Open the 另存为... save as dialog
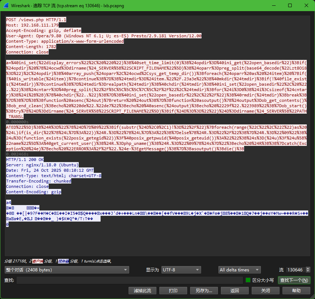The image size is (315, 299). pos(204,291)
